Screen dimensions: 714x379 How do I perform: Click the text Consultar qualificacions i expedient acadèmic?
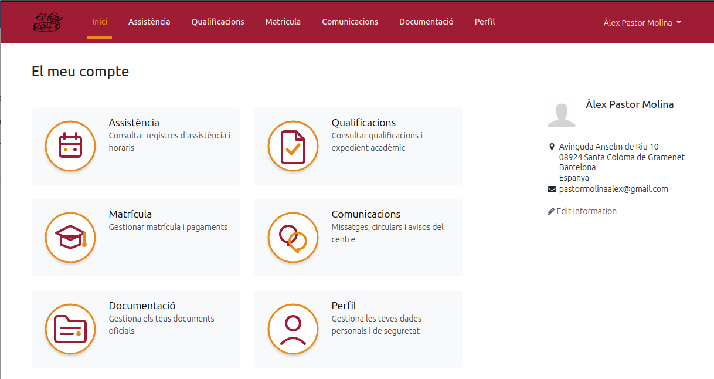[377, 141]
